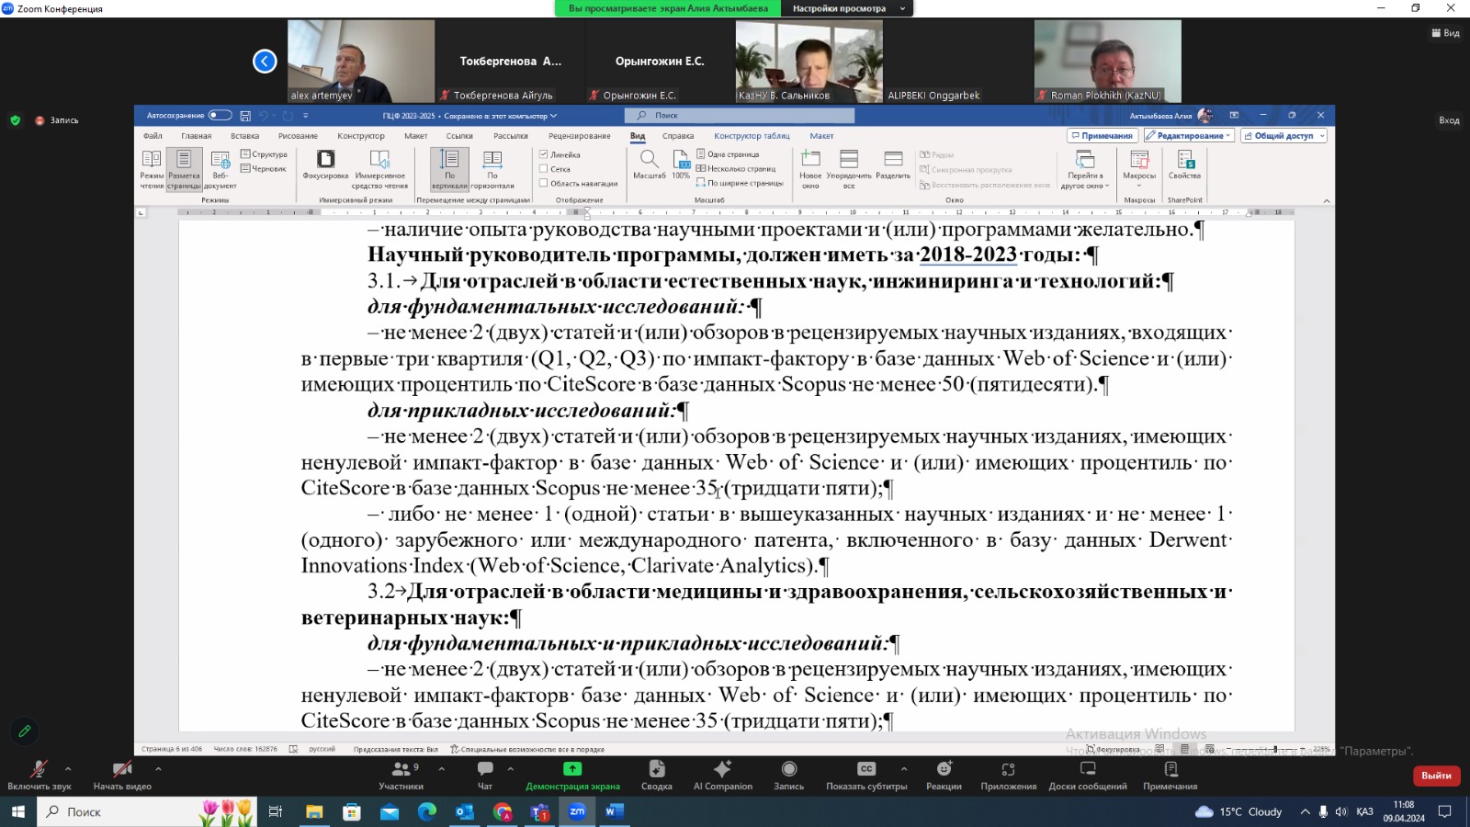Image resolution: width=1470 pixels, height=827 pixels.
Task: Leave the Zoom meeting (Выйти)
Action: point(1436,776)
